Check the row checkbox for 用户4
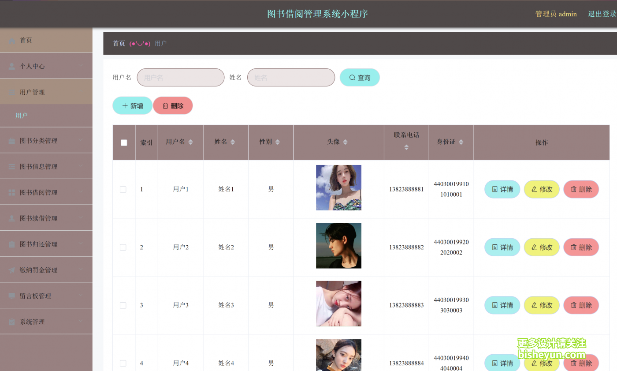 123,363
